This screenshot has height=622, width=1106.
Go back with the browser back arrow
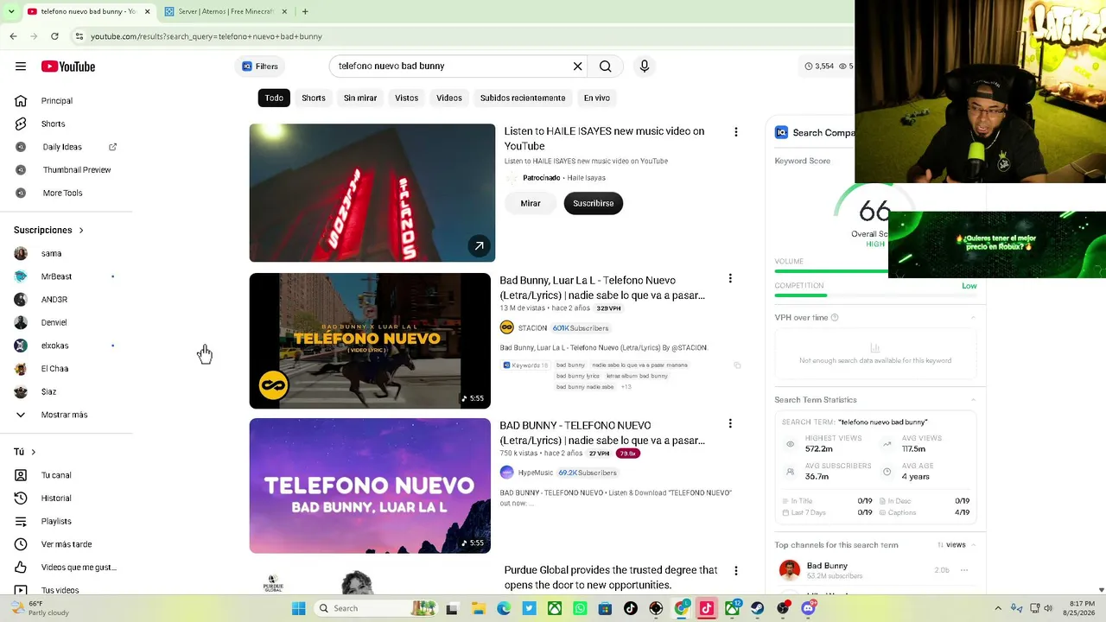pyautogui.click(x=13, y=36)
